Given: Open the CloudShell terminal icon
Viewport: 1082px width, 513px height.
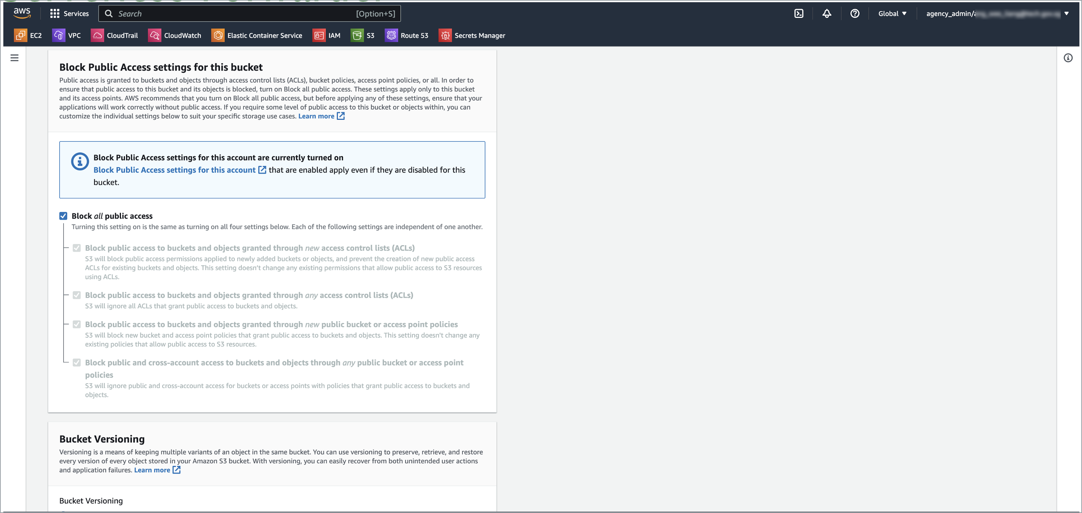Looking at the screenshot, I should 798,14.
